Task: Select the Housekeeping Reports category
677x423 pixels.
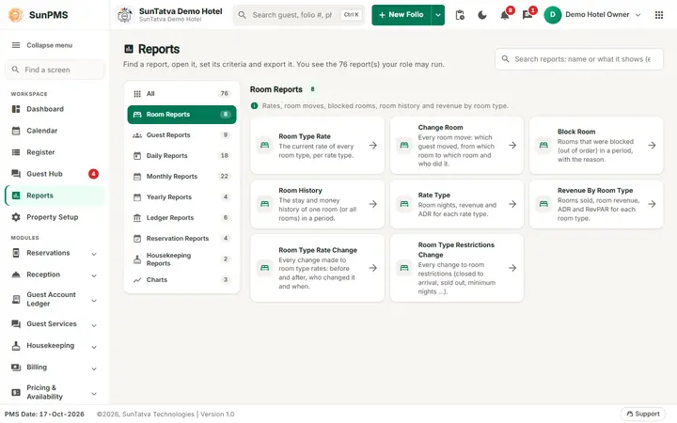Action: [181, 259]
